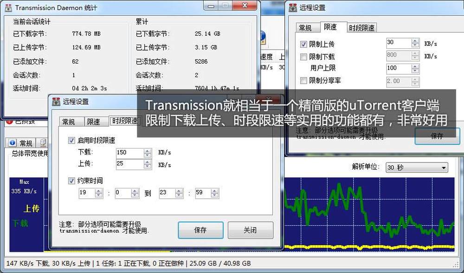Viewport: 464px width, 273px height.
Task: Toggle the 约束时间 checkbox
Action: [x=71, y=181]
